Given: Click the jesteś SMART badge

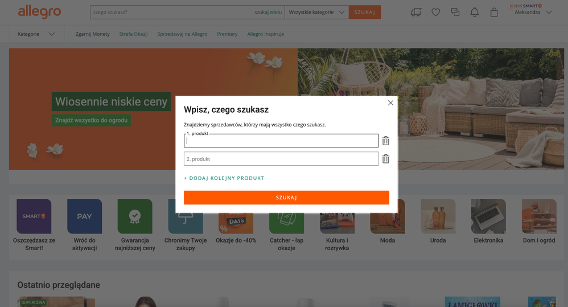Looking at the screenshot, I should [526, 6].
